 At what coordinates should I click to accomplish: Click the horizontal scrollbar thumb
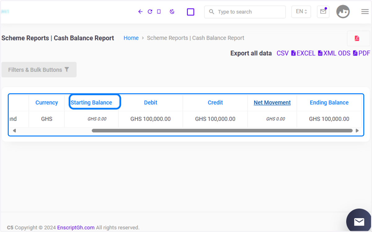click(222, 131)
